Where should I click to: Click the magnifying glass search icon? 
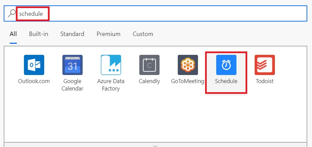tap(11, 13)
